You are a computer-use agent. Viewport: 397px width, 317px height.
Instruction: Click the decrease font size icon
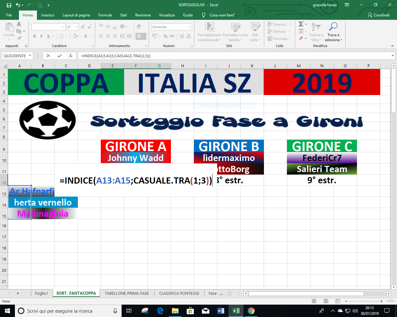[x=90, y=27]
